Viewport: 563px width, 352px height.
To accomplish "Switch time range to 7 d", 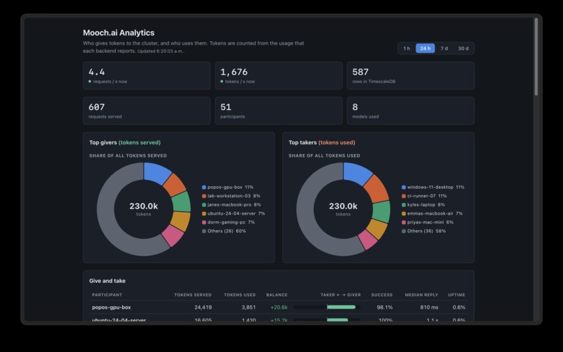I will point(444,48).
